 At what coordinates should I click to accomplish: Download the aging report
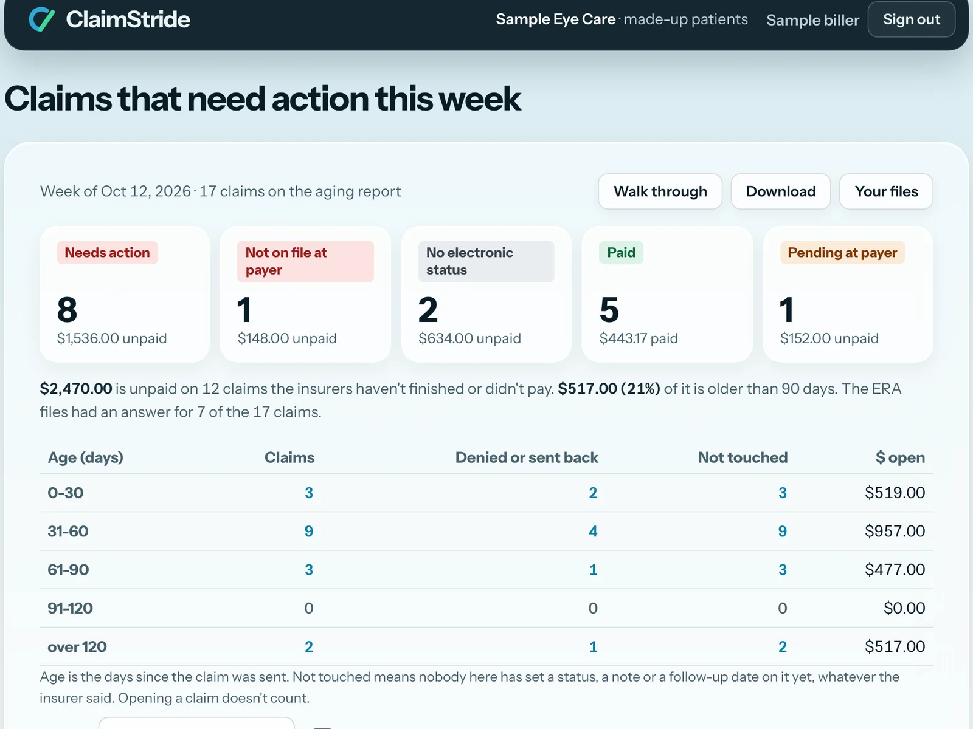pos(780,191)
